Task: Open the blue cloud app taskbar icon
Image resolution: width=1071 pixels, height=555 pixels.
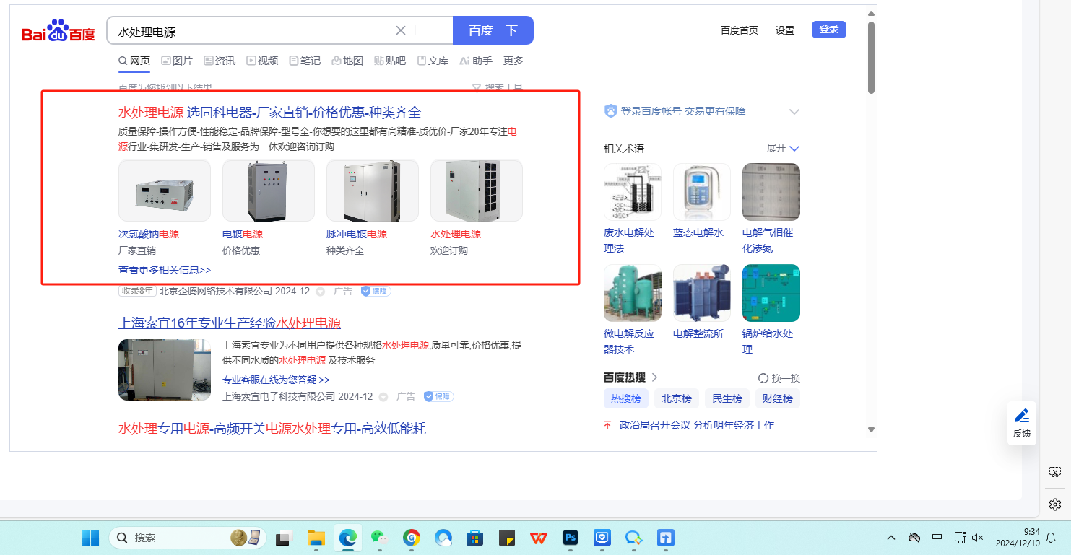Action: coord(443,538)
